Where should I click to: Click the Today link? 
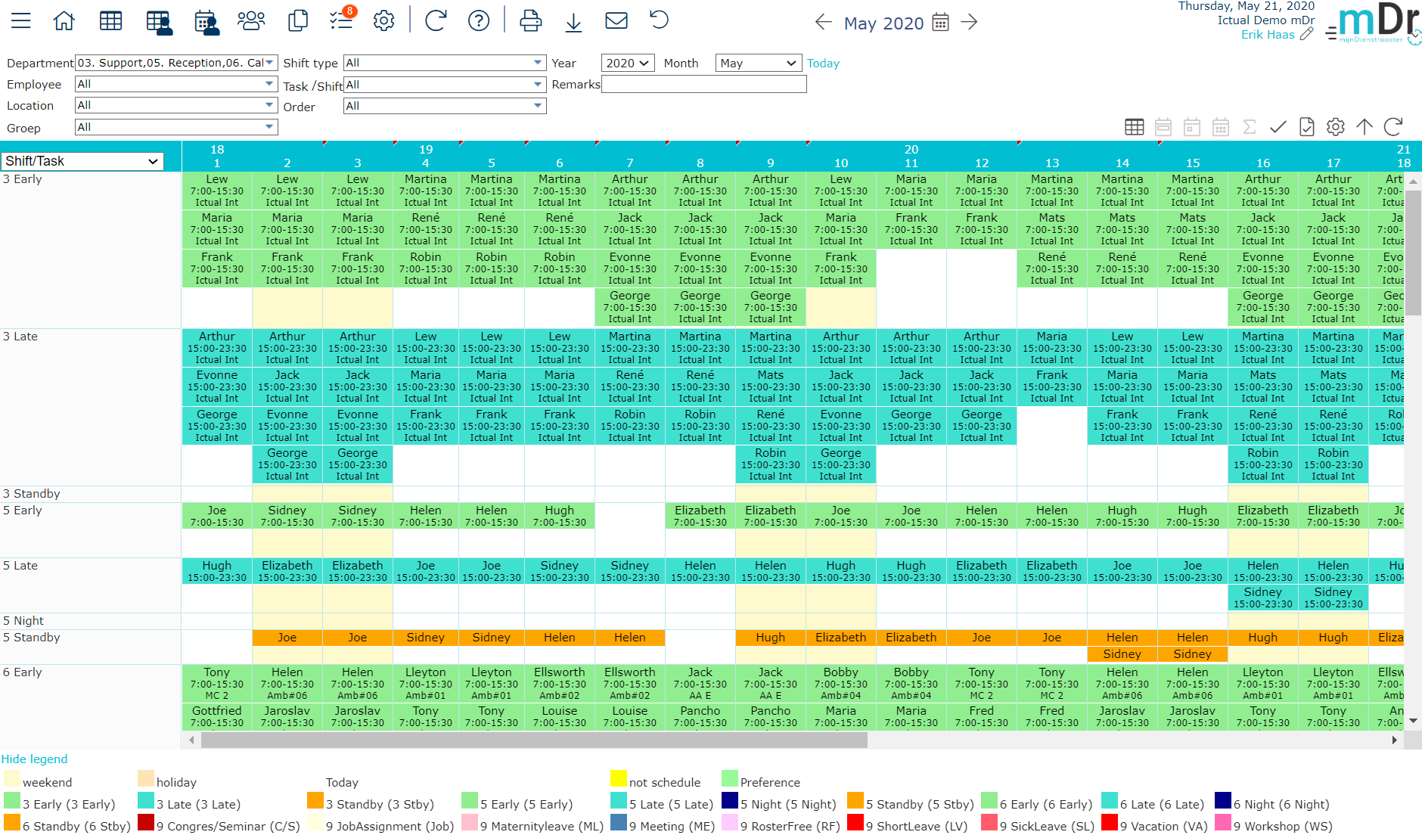click(x=823, y=64)
